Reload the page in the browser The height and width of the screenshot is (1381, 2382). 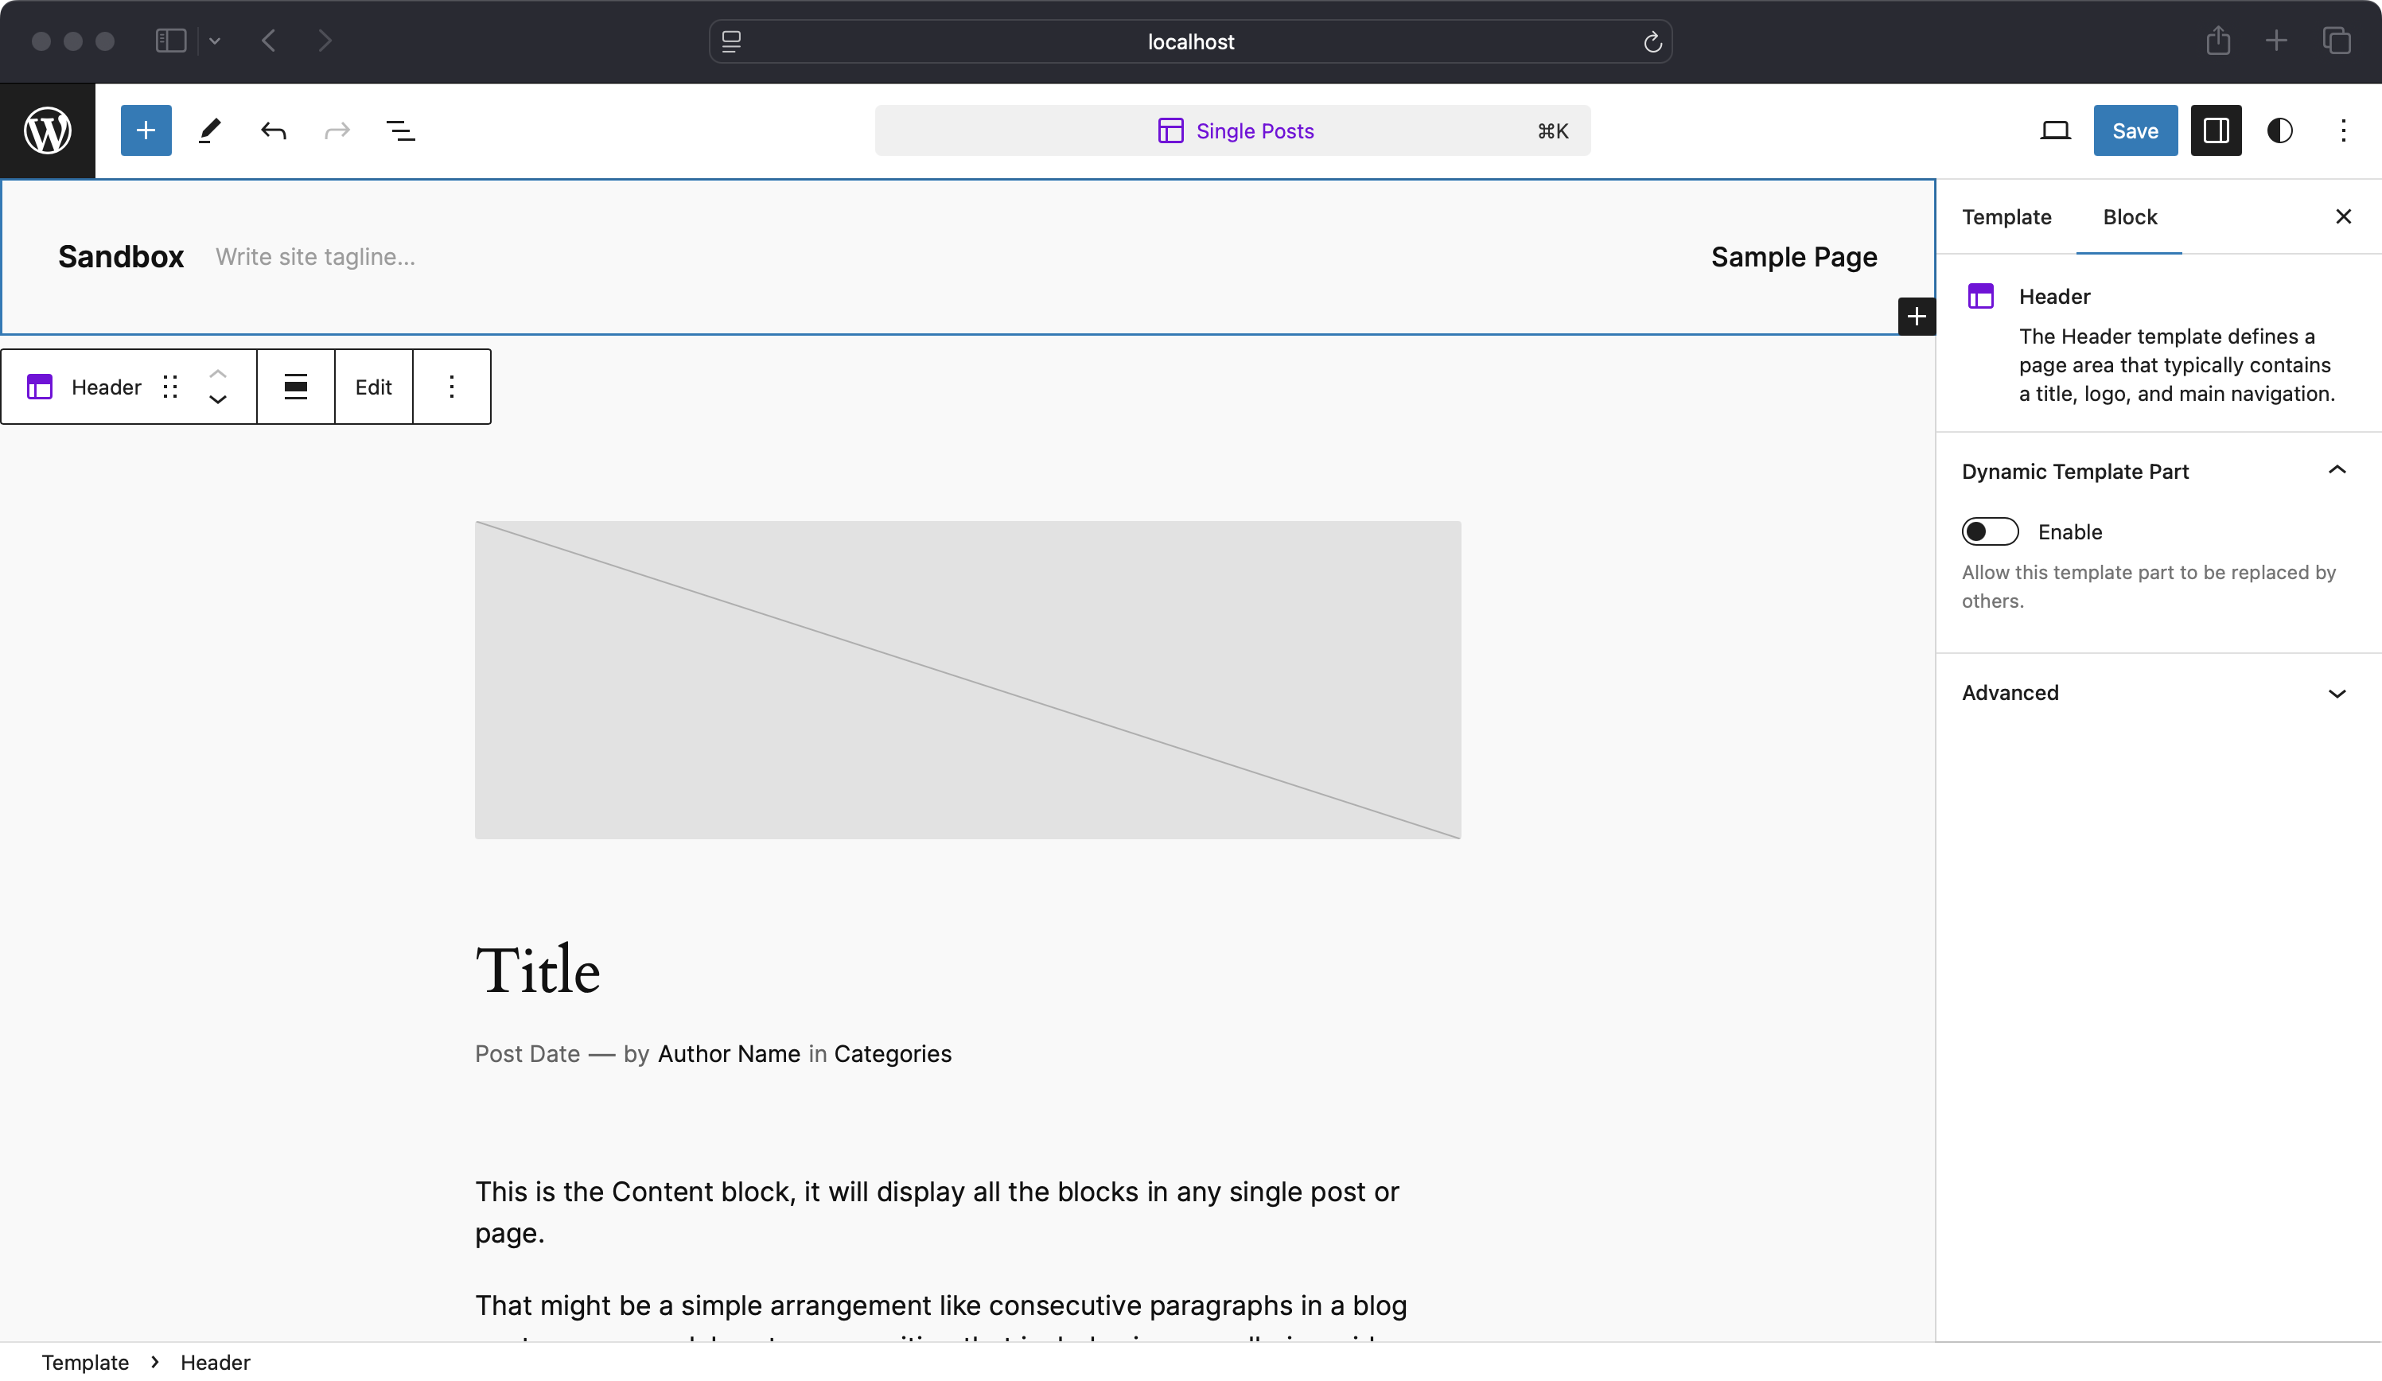(x=1652, y=41)
